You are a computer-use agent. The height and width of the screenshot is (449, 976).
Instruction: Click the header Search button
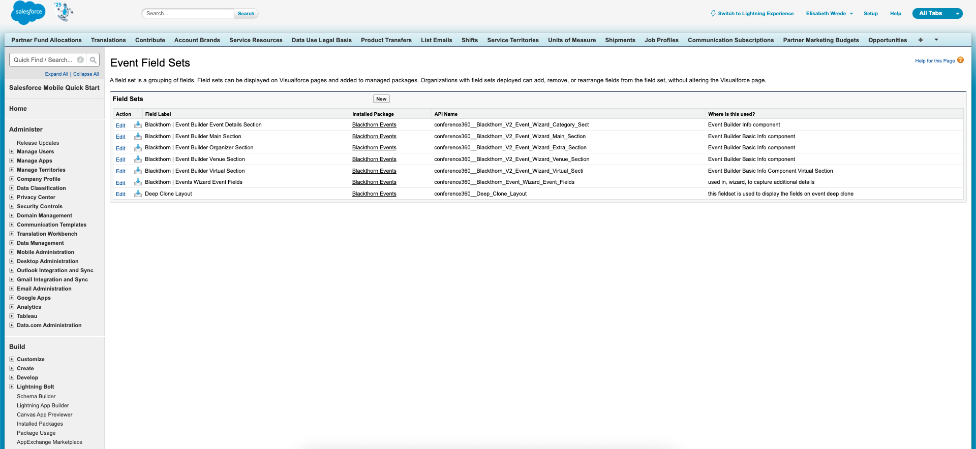(246, 14)
